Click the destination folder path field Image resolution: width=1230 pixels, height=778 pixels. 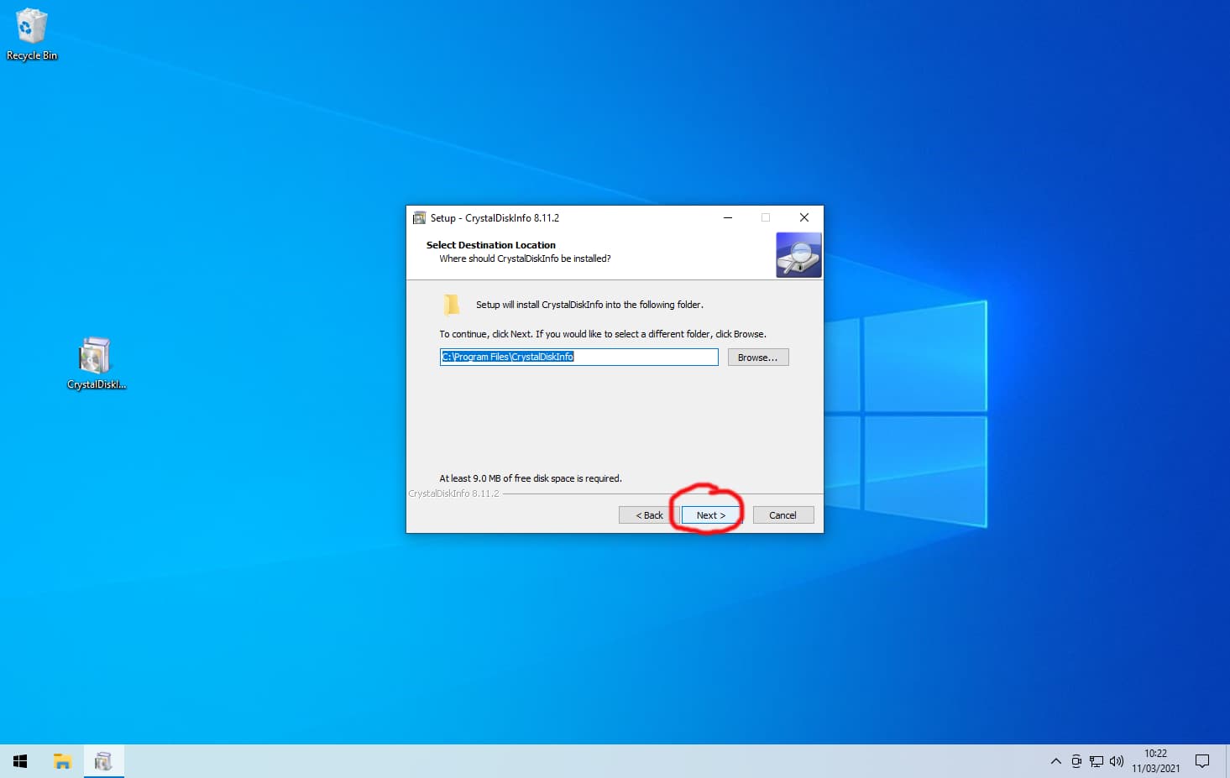coord(579,357)
